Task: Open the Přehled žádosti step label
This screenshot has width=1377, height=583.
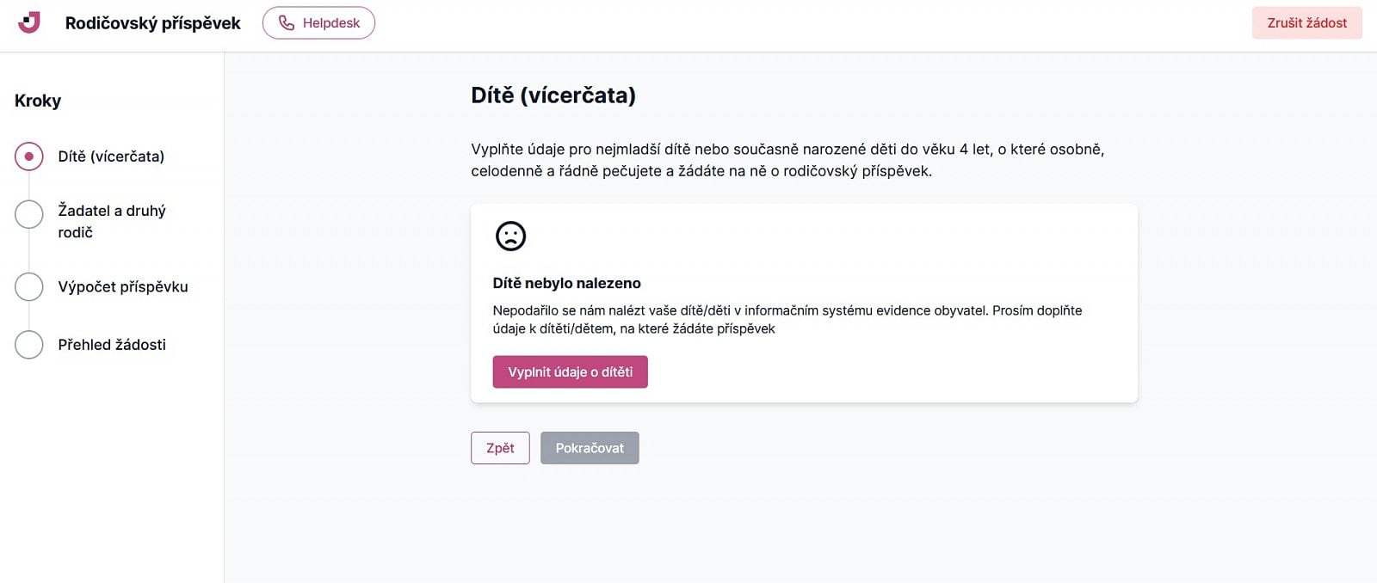Action: point(112,345)
